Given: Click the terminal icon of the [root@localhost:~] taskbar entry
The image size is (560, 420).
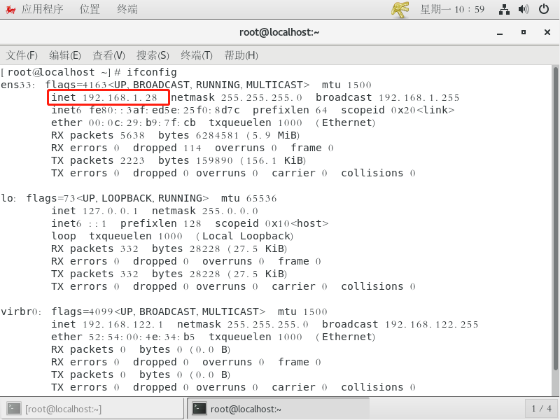Looking at the screenshot, I should (14, 409).
